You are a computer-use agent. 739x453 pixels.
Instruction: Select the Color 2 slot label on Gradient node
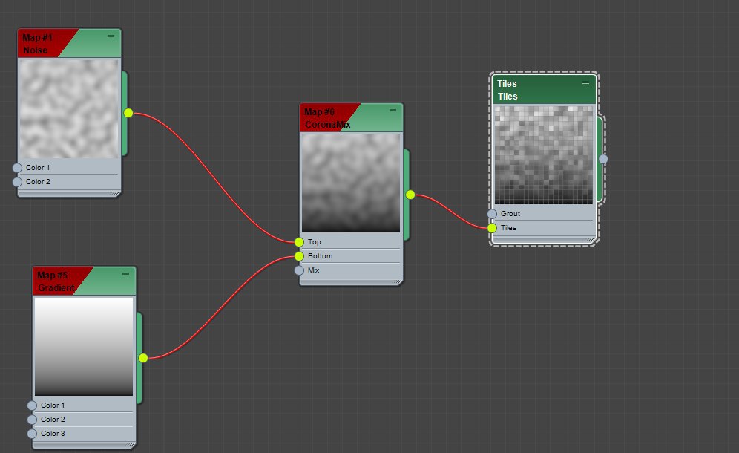pyautogui.click(x=53, y=420)
